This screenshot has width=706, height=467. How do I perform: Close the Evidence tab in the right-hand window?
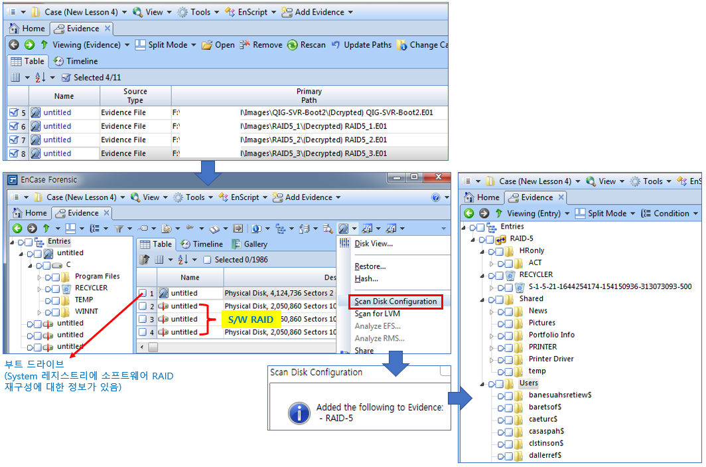pyautogui.click(x=561, y=197)
